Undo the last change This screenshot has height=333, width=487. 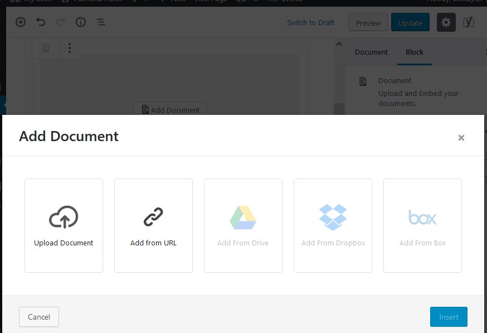[40, 22]
